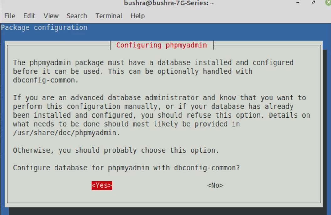This screenshot has height=215, width=331.
Task: Maximize the terminal window
Action: tap(313, 2)
